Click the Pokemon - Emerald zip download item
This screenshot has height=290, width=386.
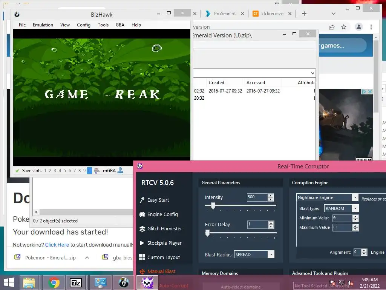point(50,258)
